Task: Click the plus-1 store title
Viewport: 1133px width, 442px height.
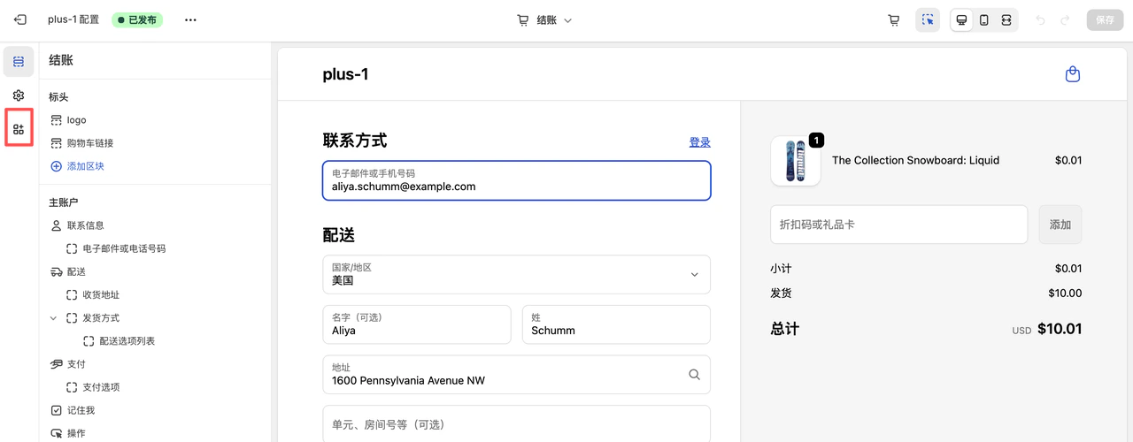Action: point(345,74)
